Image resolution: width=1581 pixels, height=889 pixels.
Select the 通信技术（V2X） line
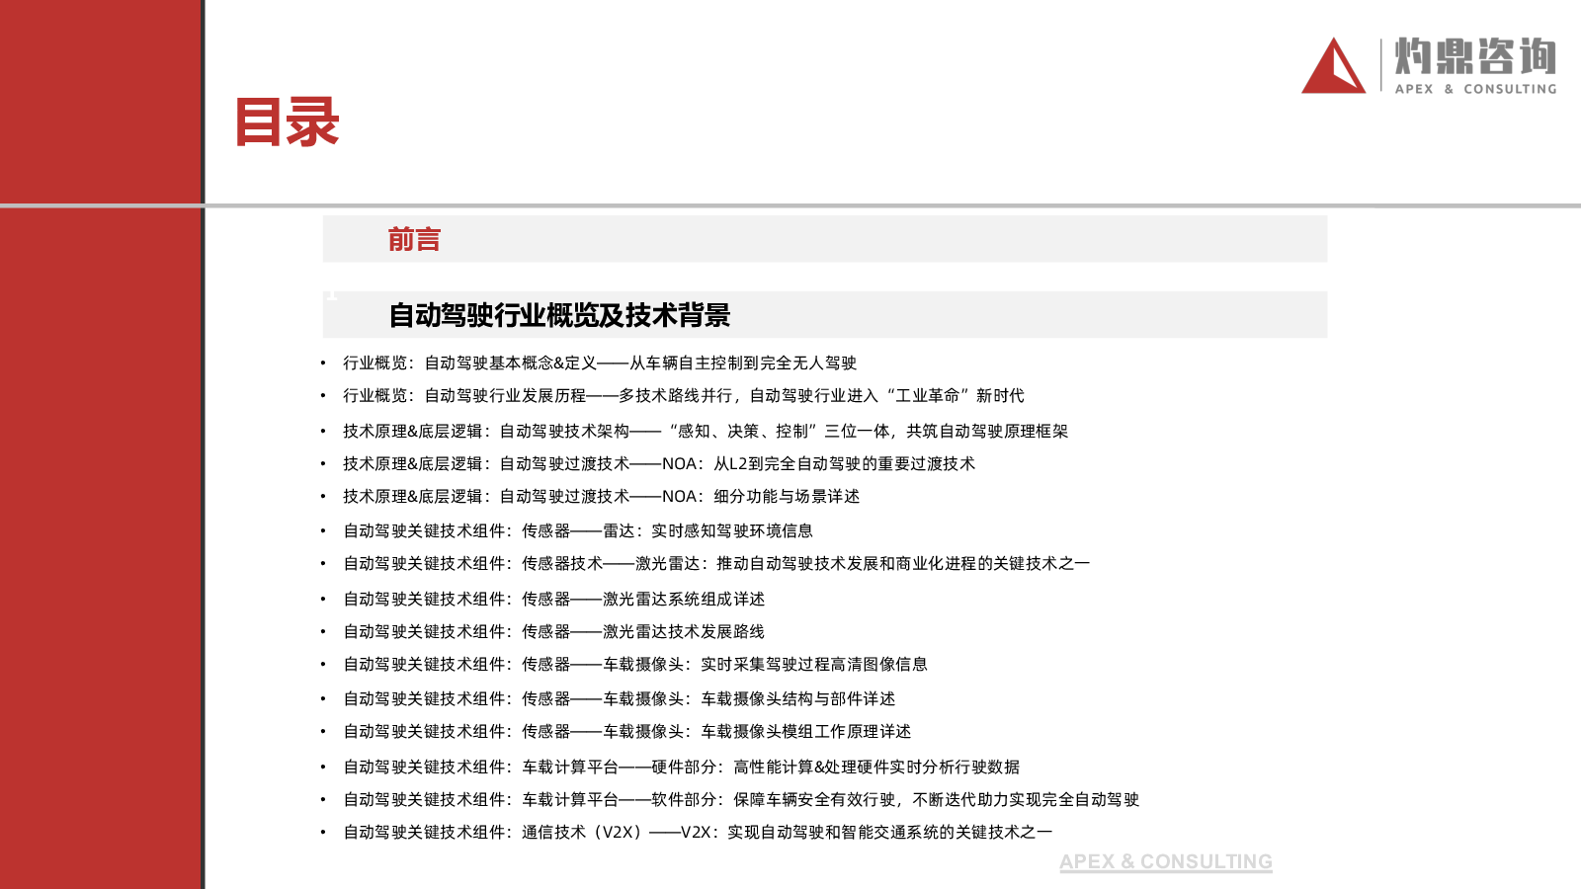[698, 833]
